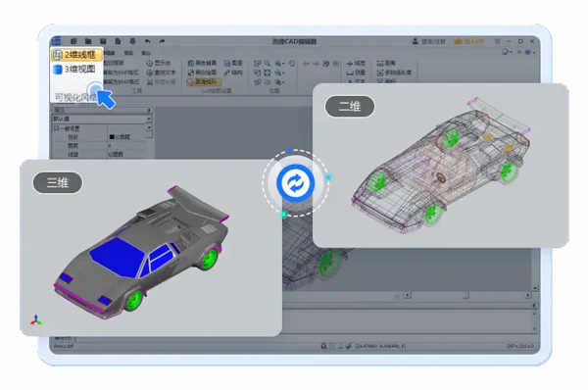Open the second dropdown in properties panel
Screen dimensions: 588x390
point(102,119)
